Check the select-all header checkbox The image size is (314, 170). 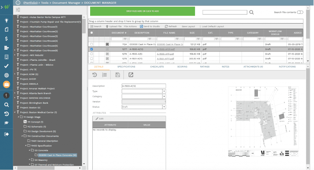pyautogui.click(x=91, y=33)
